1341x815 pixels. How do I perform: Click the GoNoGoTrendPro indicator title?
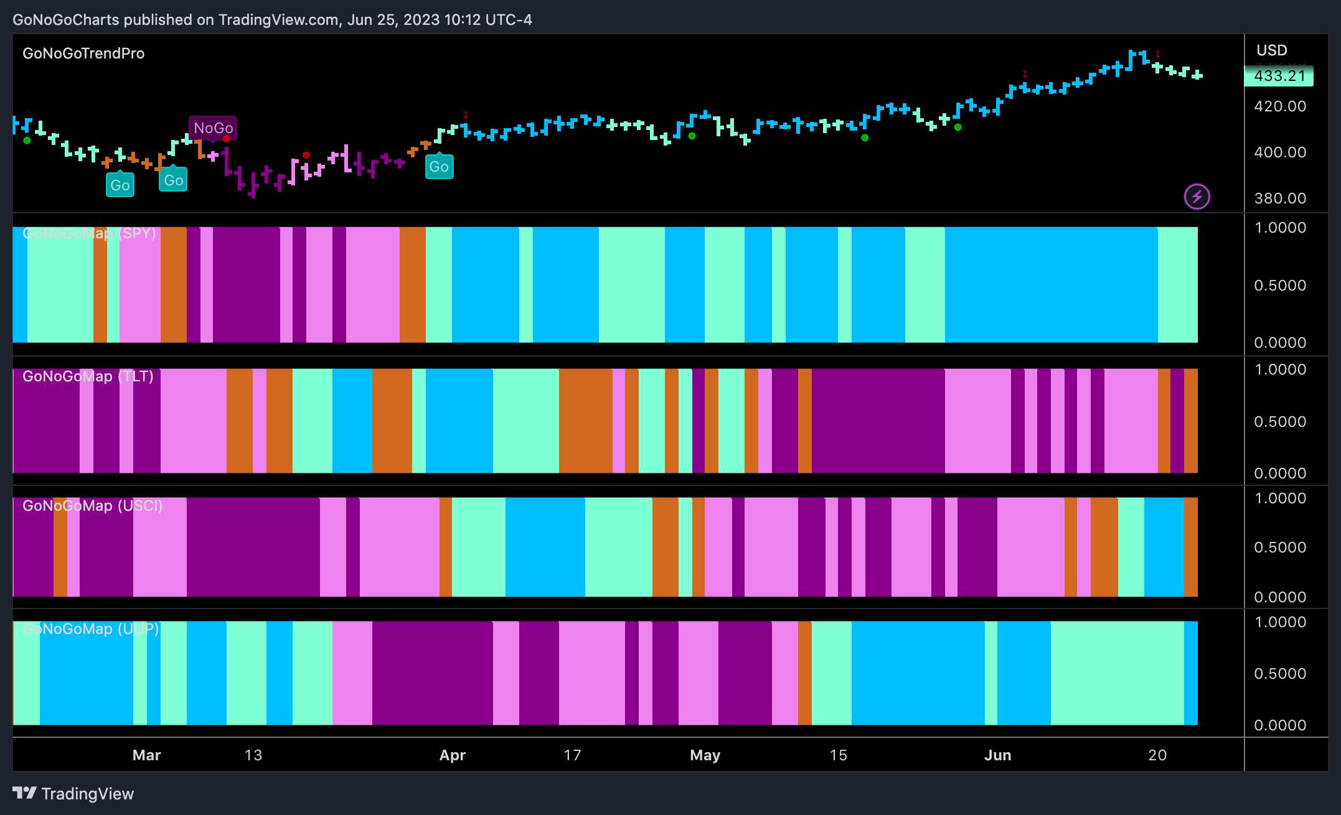[x=83, y=54]
